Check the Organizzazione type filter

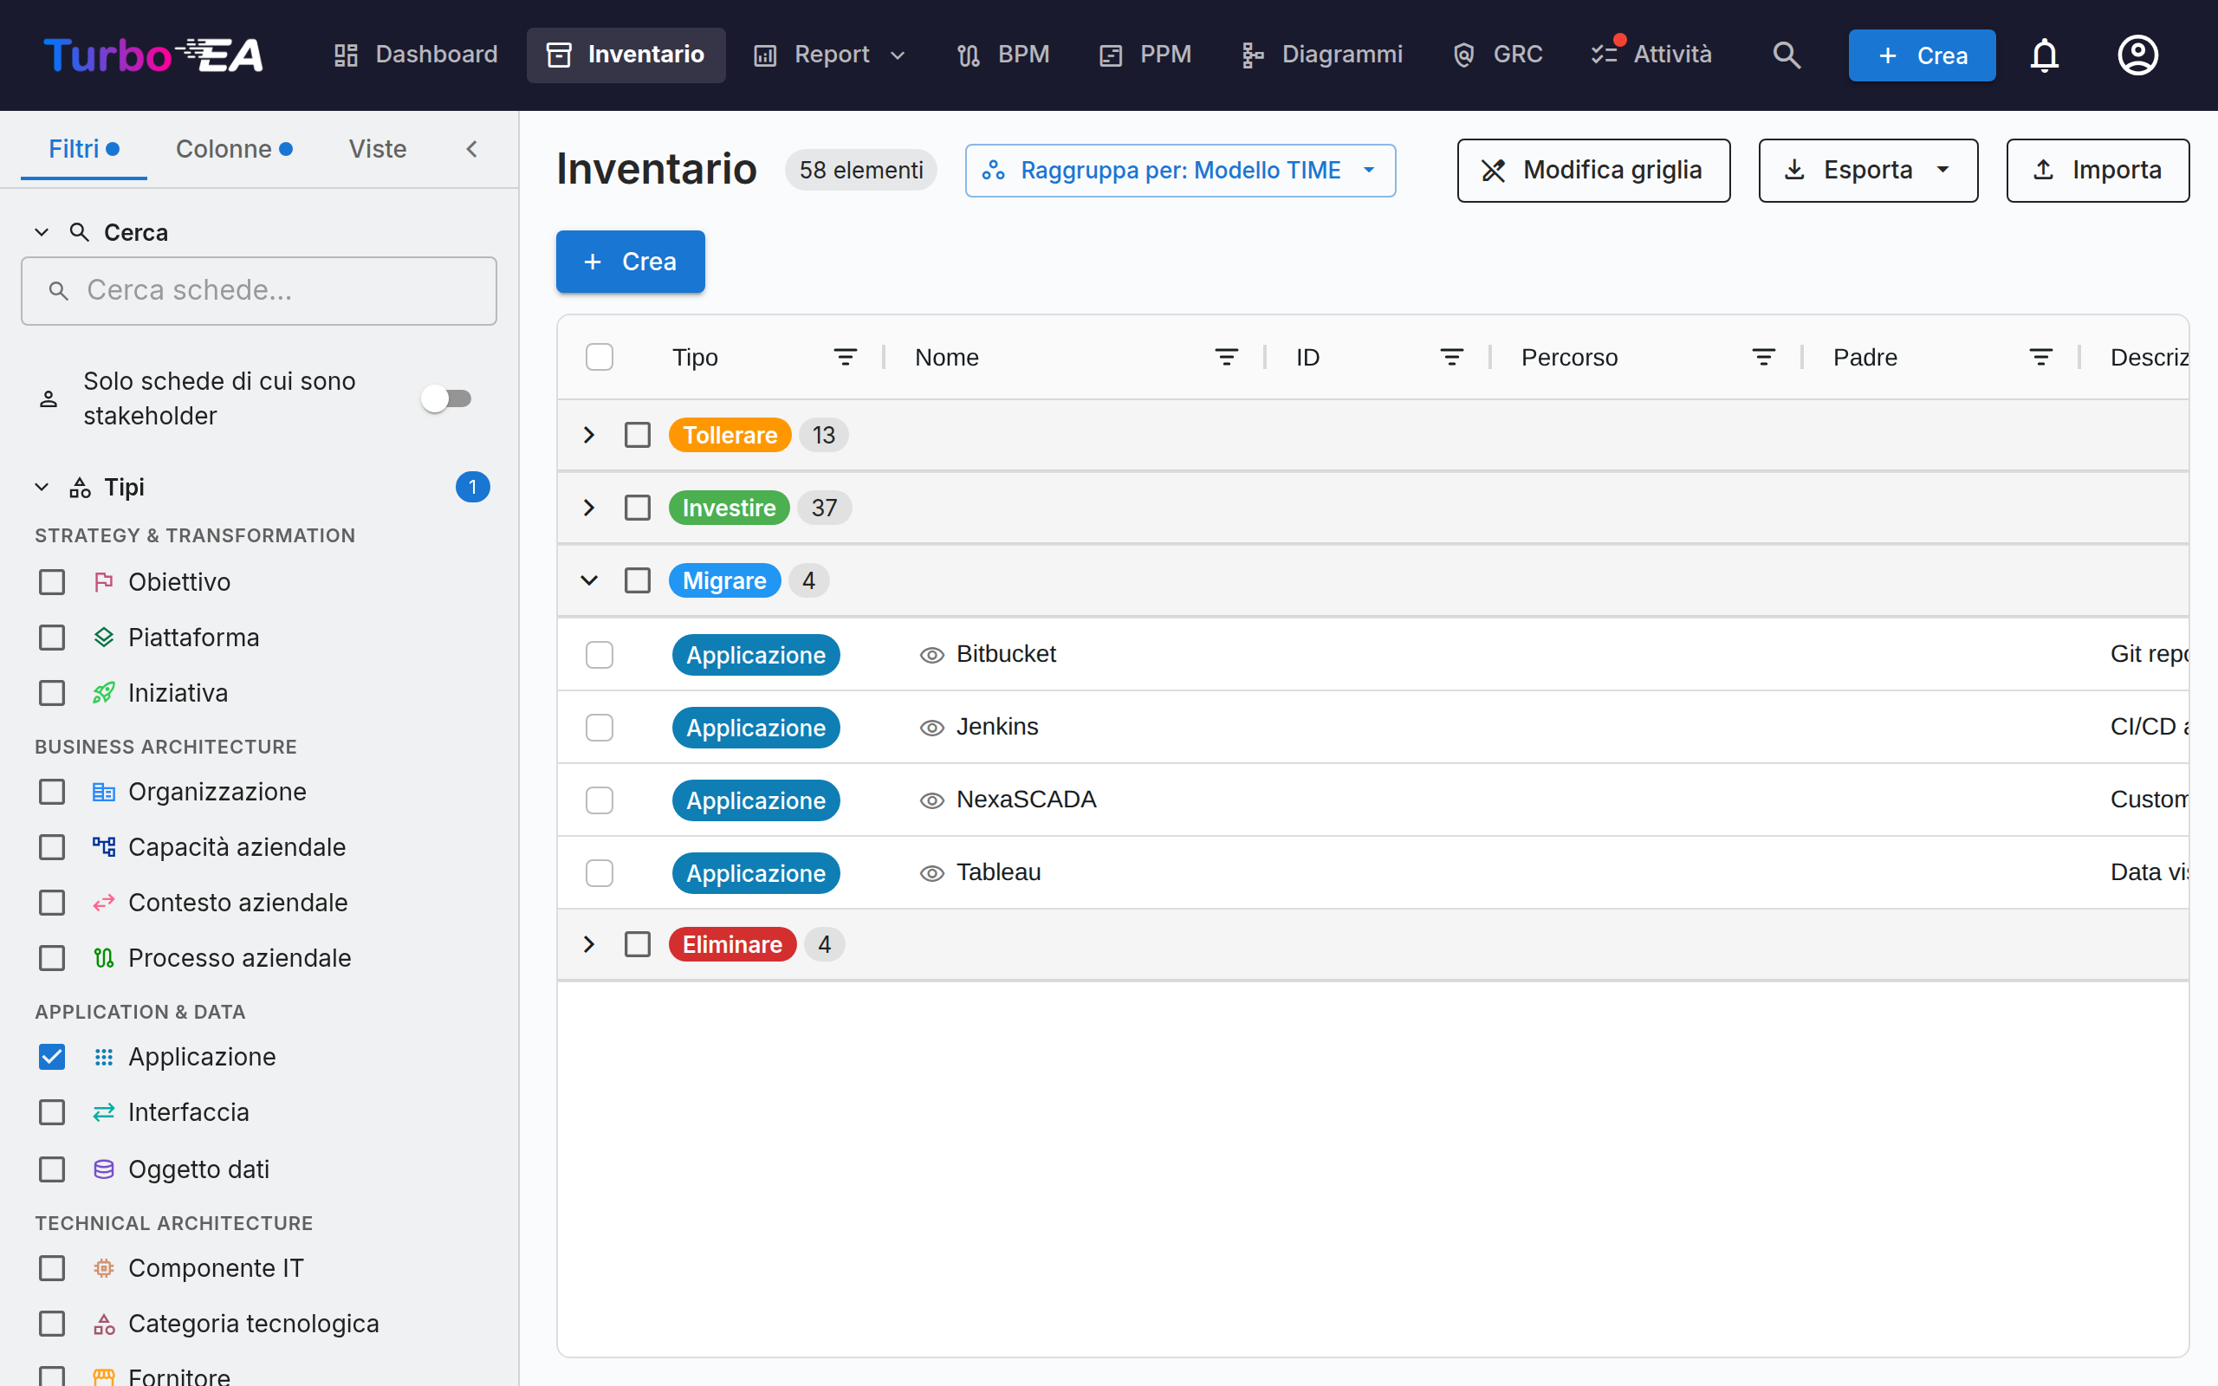(x=52, y=792)
